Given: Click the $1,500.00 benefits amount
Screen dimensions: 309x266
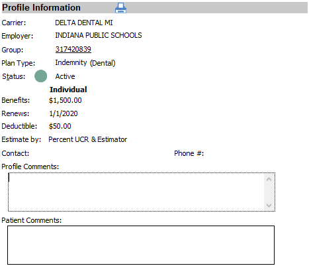Looking at the screenshot, I should coord(66,100).
